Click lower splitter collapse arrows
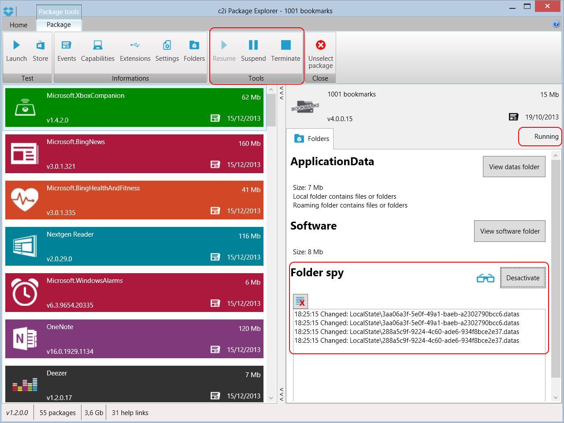The width and height of the screenshot is (564, 423). (282, 394)
